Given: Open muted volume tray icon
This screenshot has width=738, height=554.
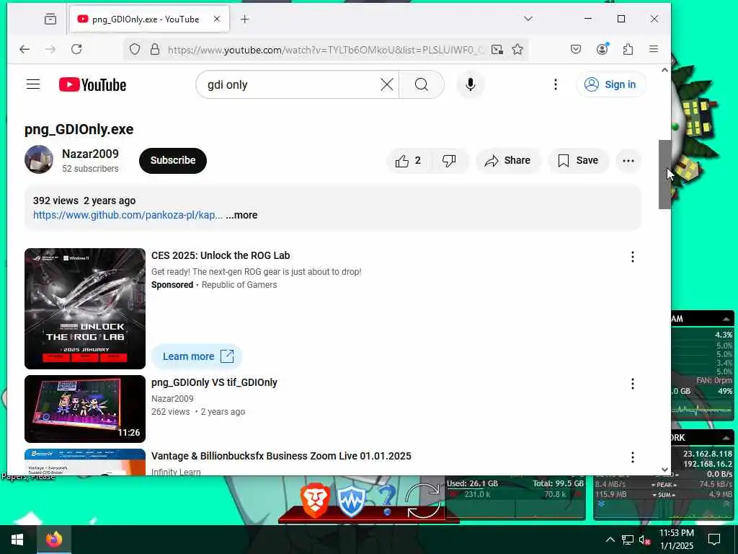Looking at the screenshot, I should point(644,540).
